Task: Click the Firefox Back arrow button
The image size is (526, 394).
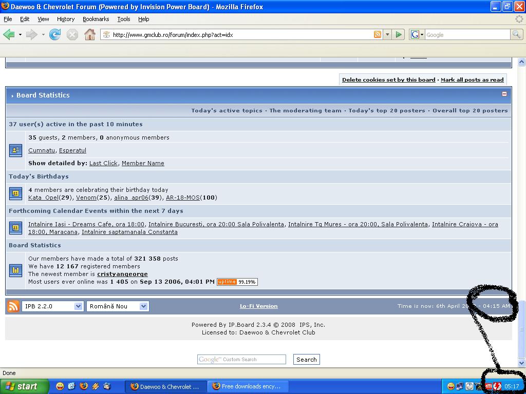Action: pos(9,34)
